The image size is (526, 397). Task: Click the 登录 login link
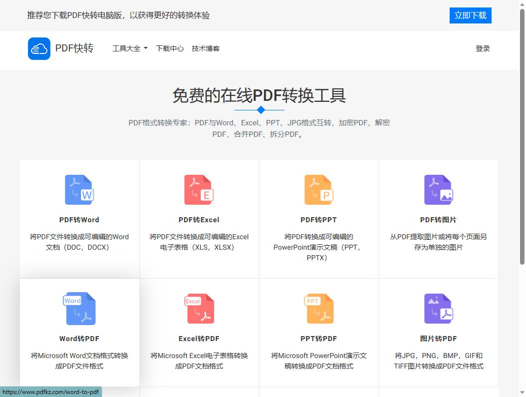483,48
